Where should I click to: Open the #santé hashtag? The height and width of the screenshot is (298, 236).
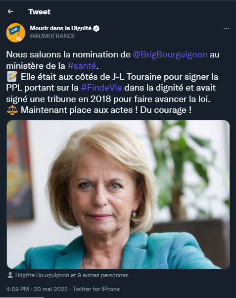click(82, 66)
